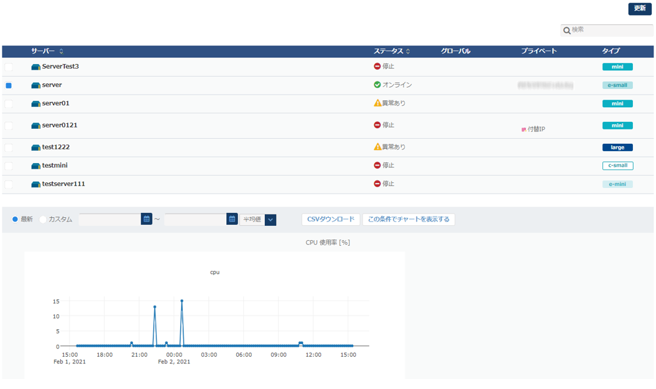Uncheck the checkbox for server row
656x389 pixels.
pyautogui.click(x=9, y=85)
